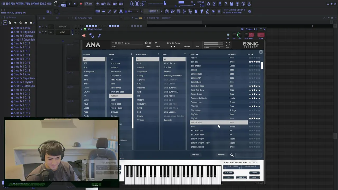The height and width of the screenshot is (190, 338).
Task: Set star rating for Bit Crush Fall
Action: [255, 131]
